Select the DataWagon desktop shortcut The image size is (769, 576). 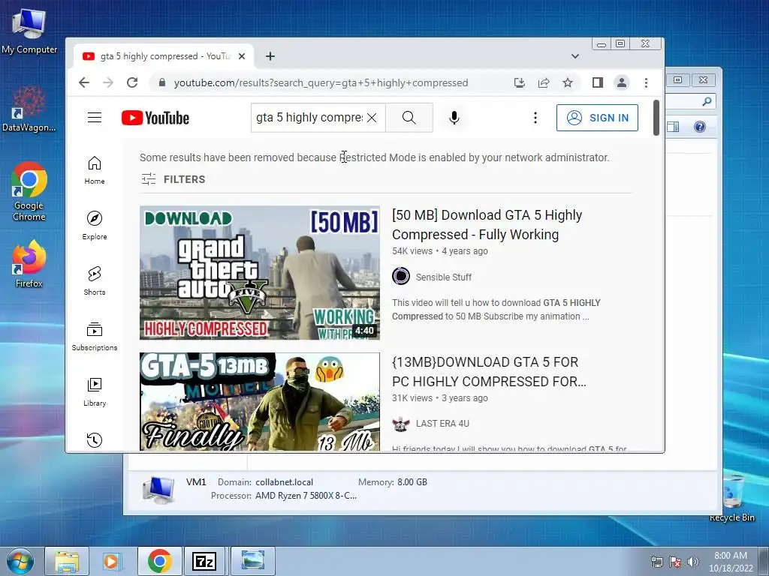(29, 109)
